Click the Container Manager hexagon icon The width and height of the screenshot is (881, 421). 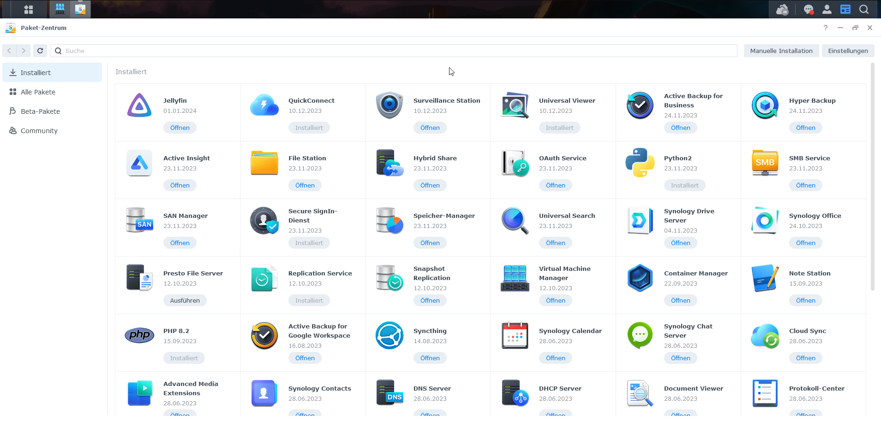click(640, 278)
